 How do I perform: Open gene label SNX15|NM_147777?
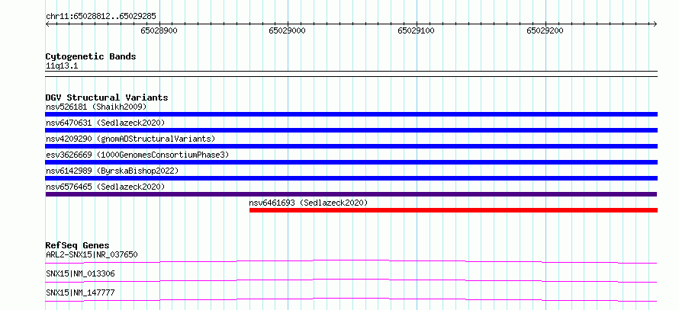pyautogui.click(x=80, y=292)
